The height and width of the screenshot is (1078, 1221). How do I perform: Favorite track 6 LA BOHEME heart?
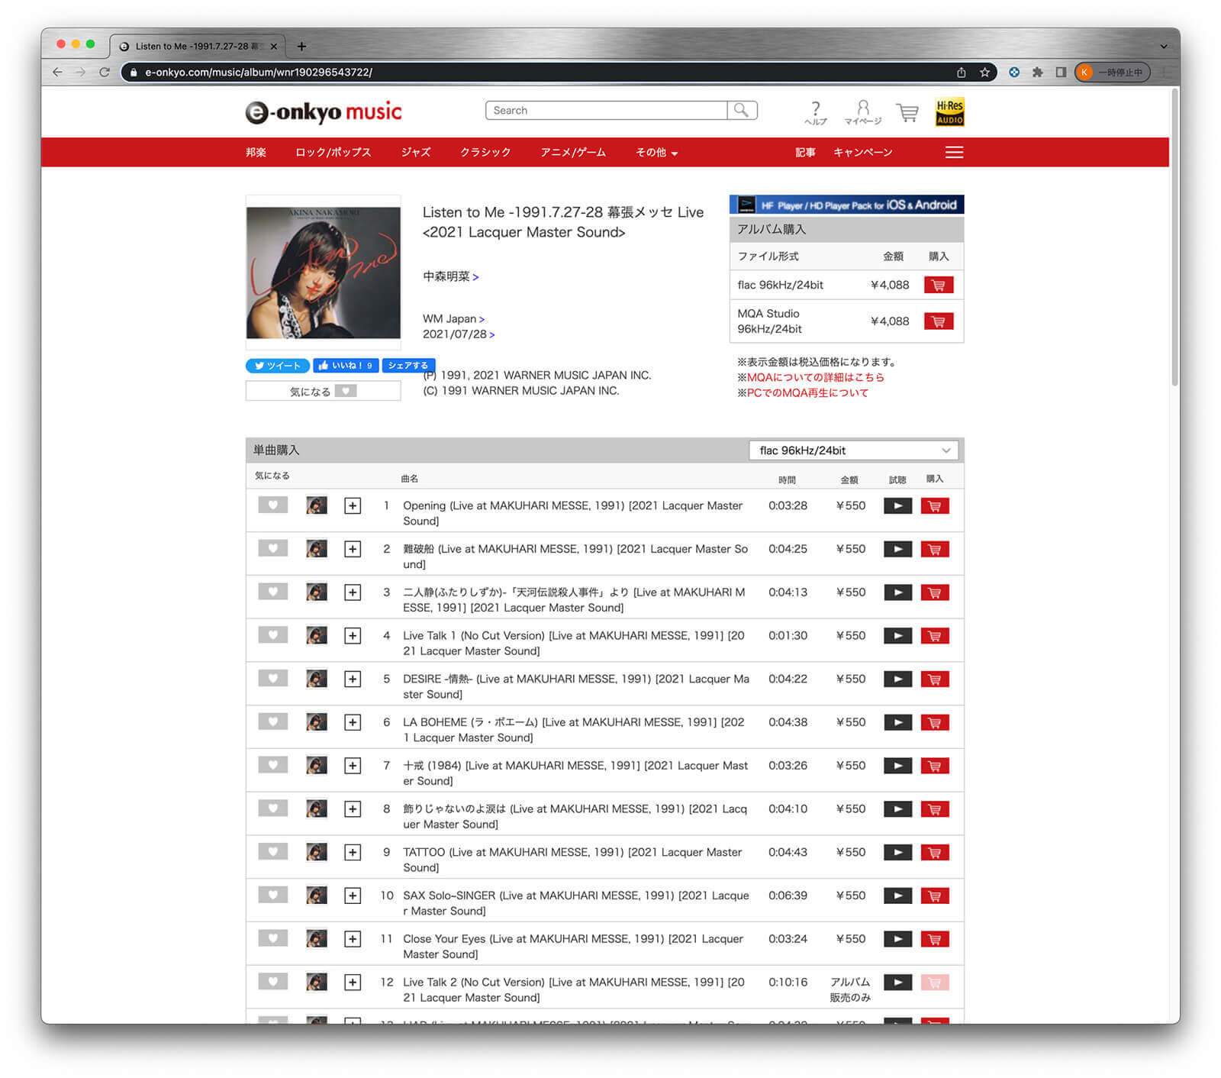click(272, 721)
